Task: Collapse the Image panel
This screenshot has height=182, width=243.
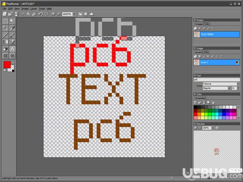Action: pyautogui.click(x=195, y=48)
